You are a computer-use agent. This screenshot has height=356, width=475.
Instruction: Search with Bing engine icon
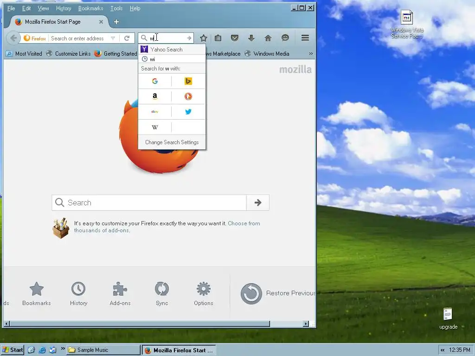click(x=188, y=81)
